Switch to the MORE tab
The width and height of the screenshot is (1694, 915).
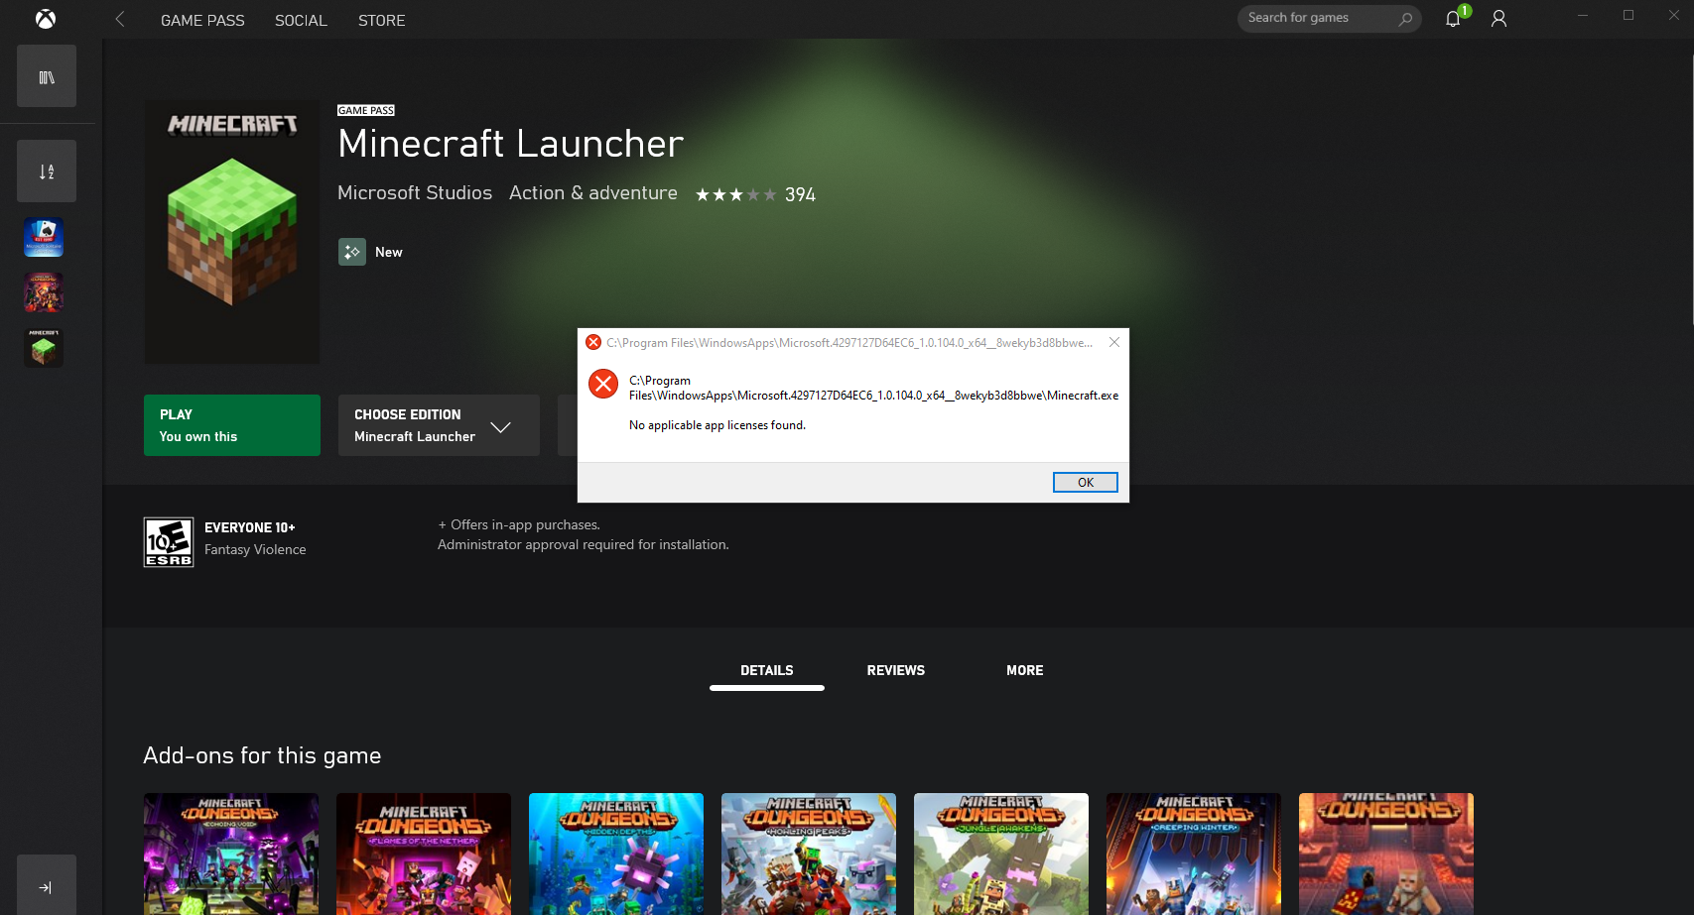tap(1025, 670)
